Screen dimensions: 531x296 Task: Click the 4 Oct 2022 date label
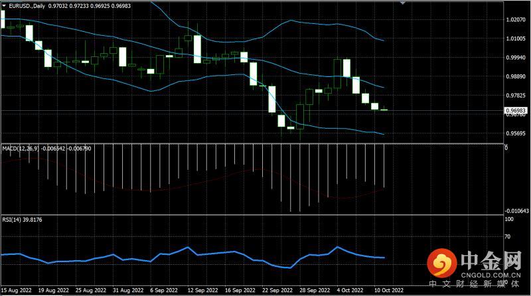click(350, 290)
